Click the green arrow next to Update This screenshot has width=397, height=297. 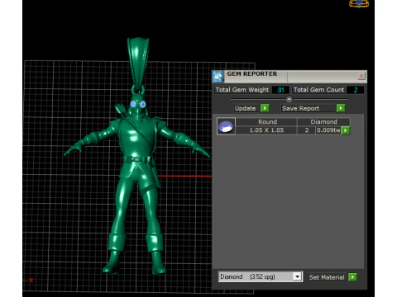(265, 108)
